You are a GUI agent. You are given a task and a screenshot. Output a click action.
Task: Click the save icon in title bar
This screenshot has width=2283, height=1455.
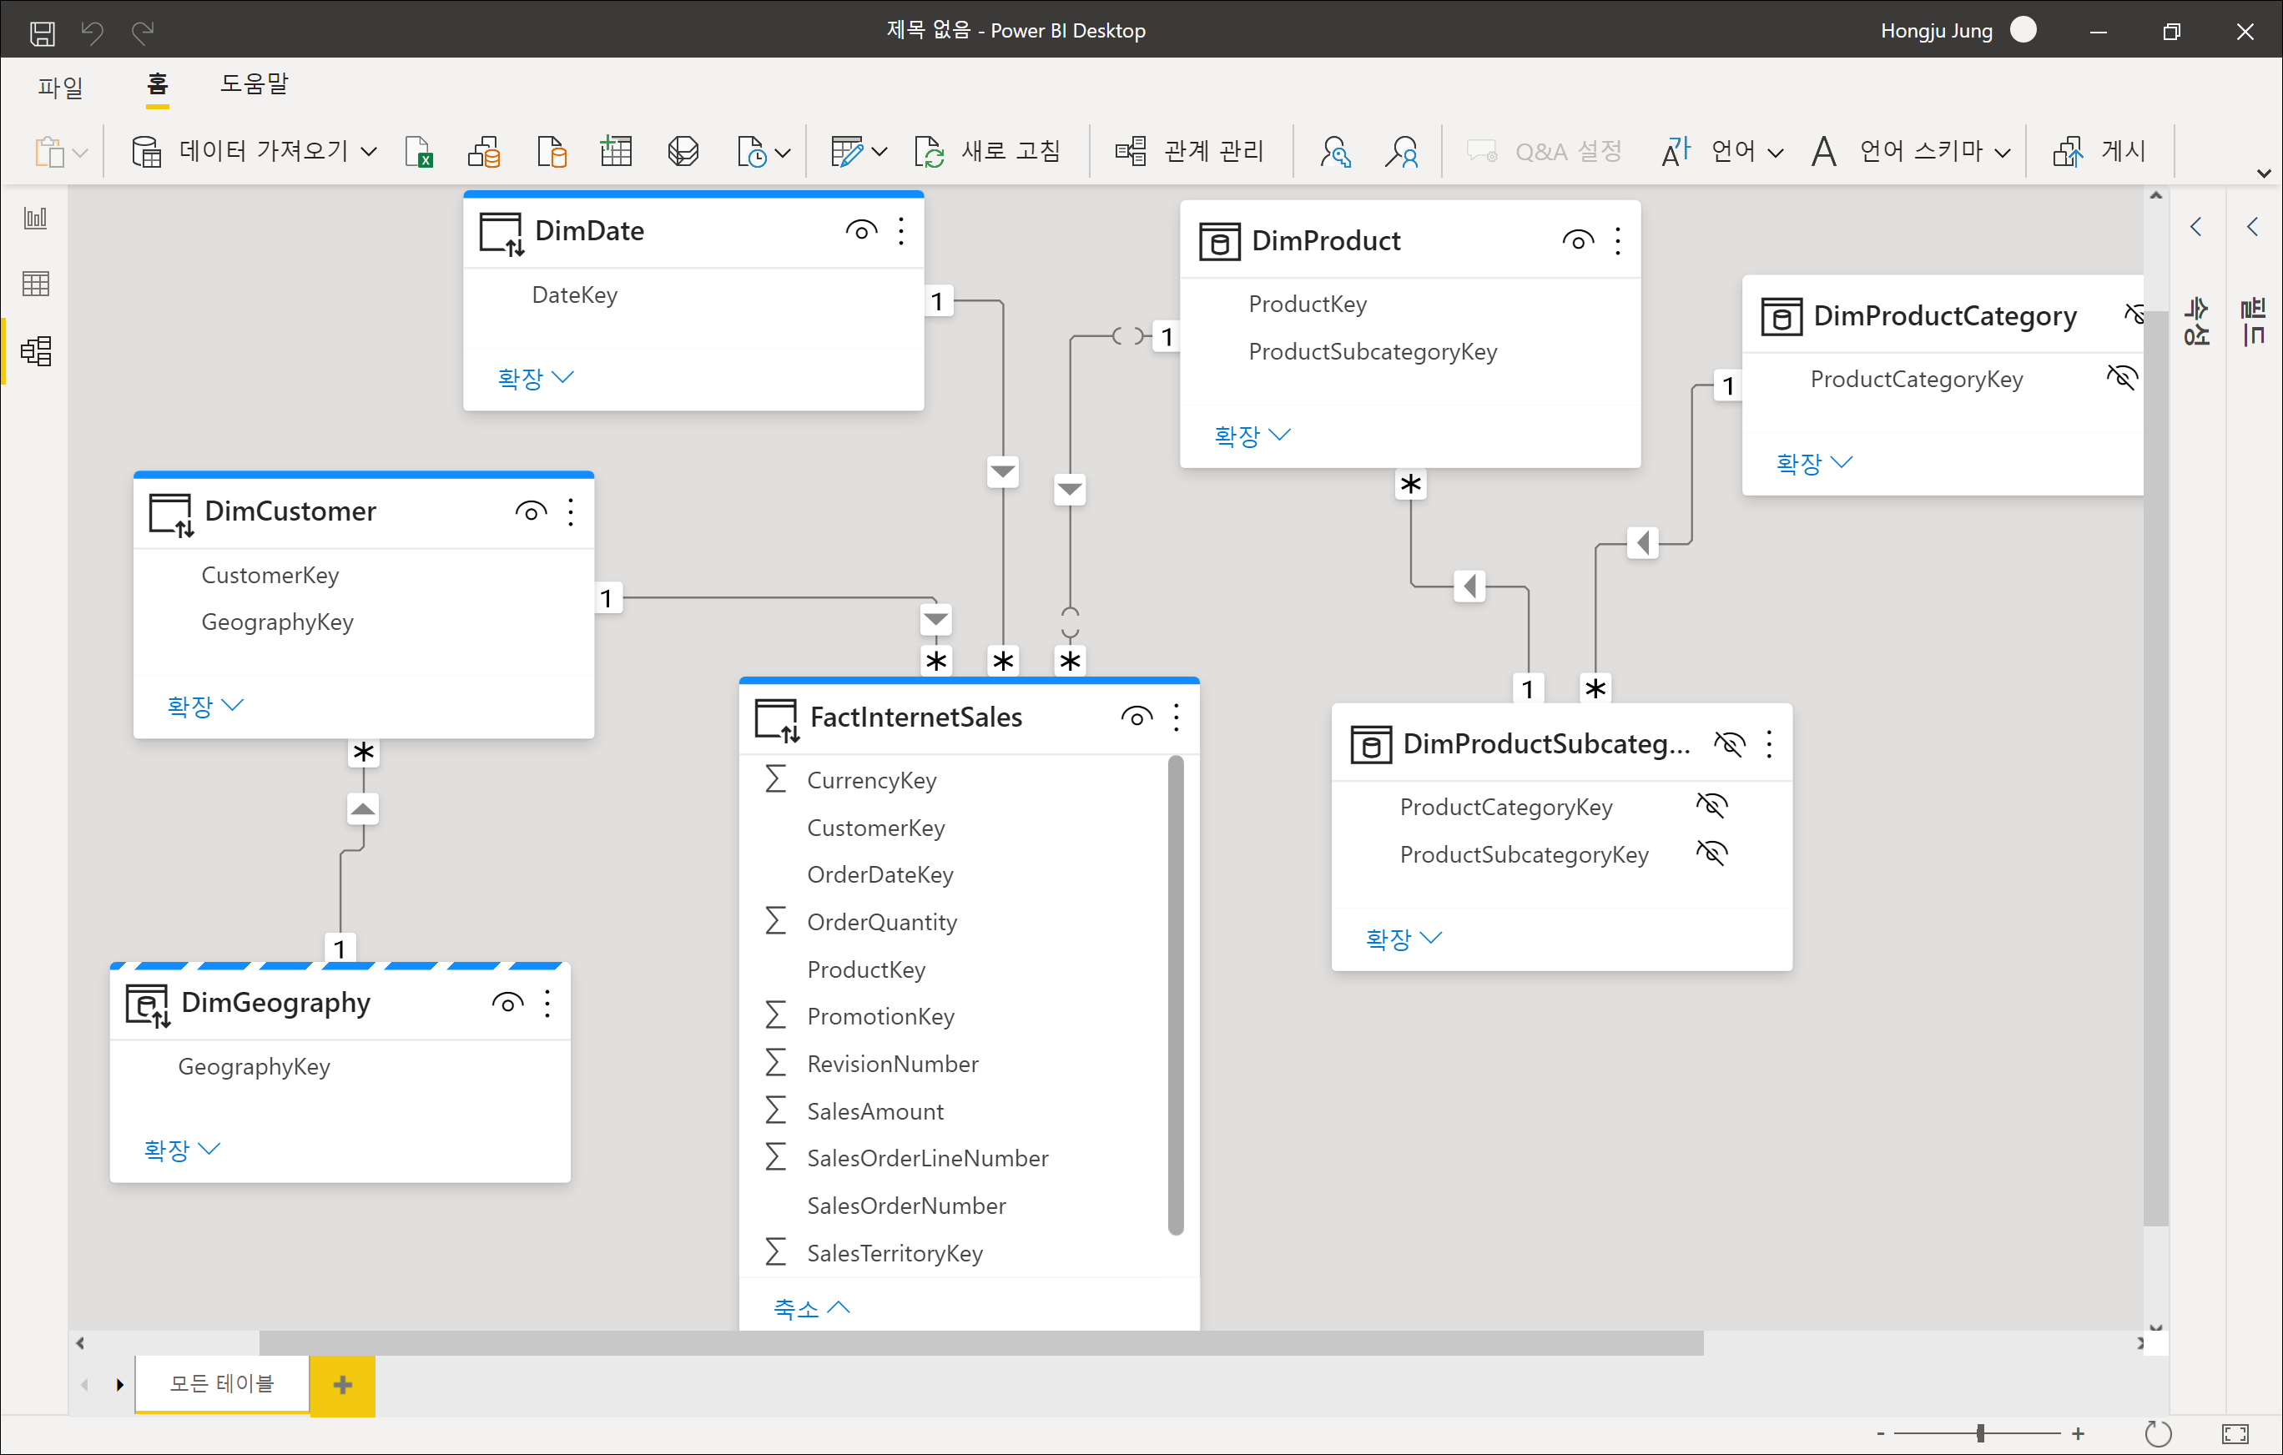(x=42, y=33)
